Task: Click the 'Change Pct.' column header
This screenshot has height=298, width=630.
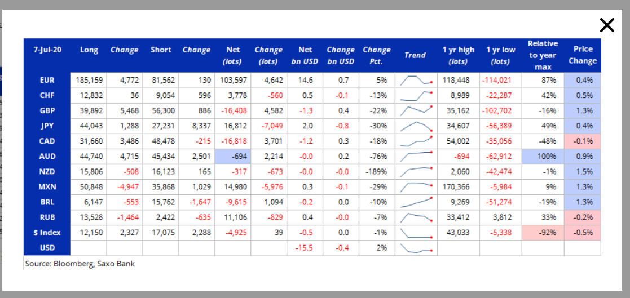Action: click(x=377, y=55)
